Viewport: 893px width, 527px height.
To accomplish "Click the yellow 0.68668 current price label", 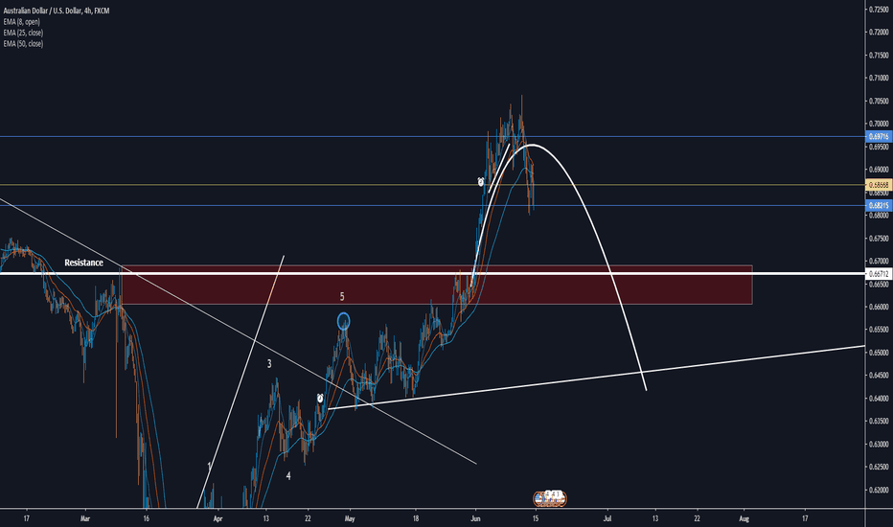I will point(879,185).
